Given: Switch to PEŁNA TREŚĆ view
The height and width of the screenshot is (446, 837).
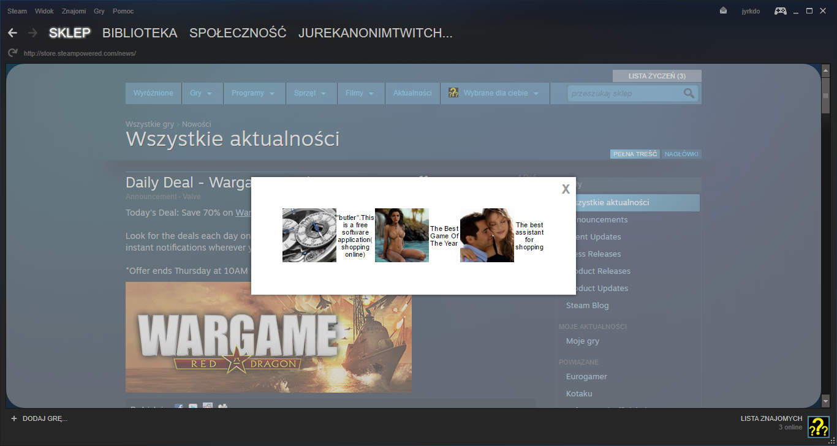Looking at the screenshot, I should [635, 154].
